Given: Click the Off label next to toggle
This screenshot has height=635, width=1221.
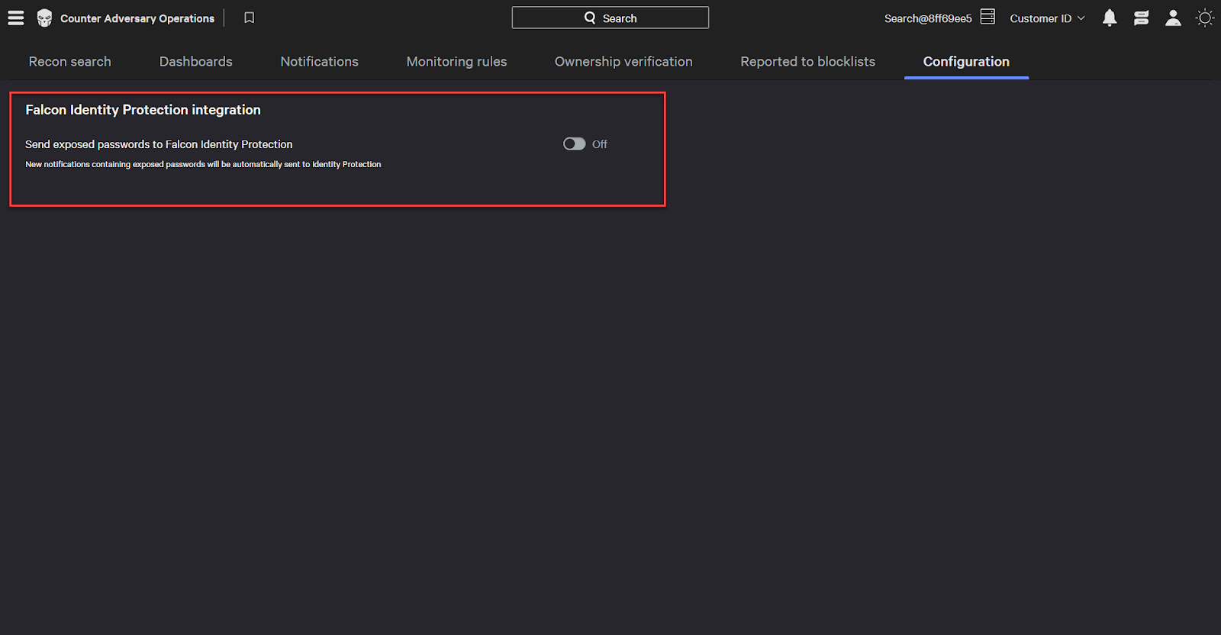Looking at the screenshot, I should 600,144.
